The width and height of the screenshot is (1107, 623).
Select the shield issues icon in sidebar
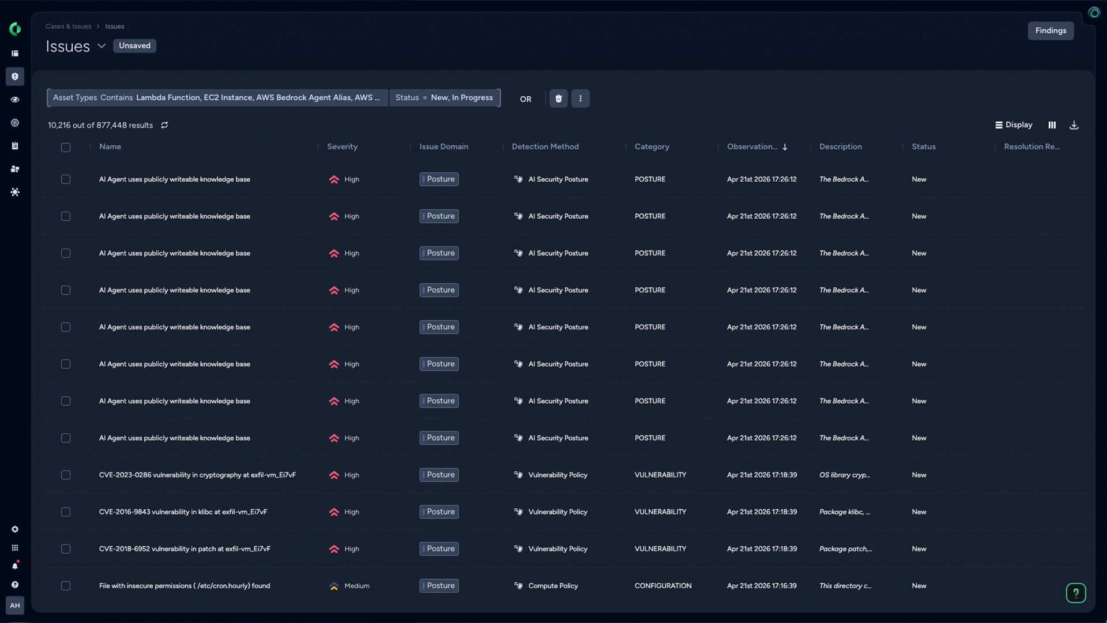tap(15, 76)
